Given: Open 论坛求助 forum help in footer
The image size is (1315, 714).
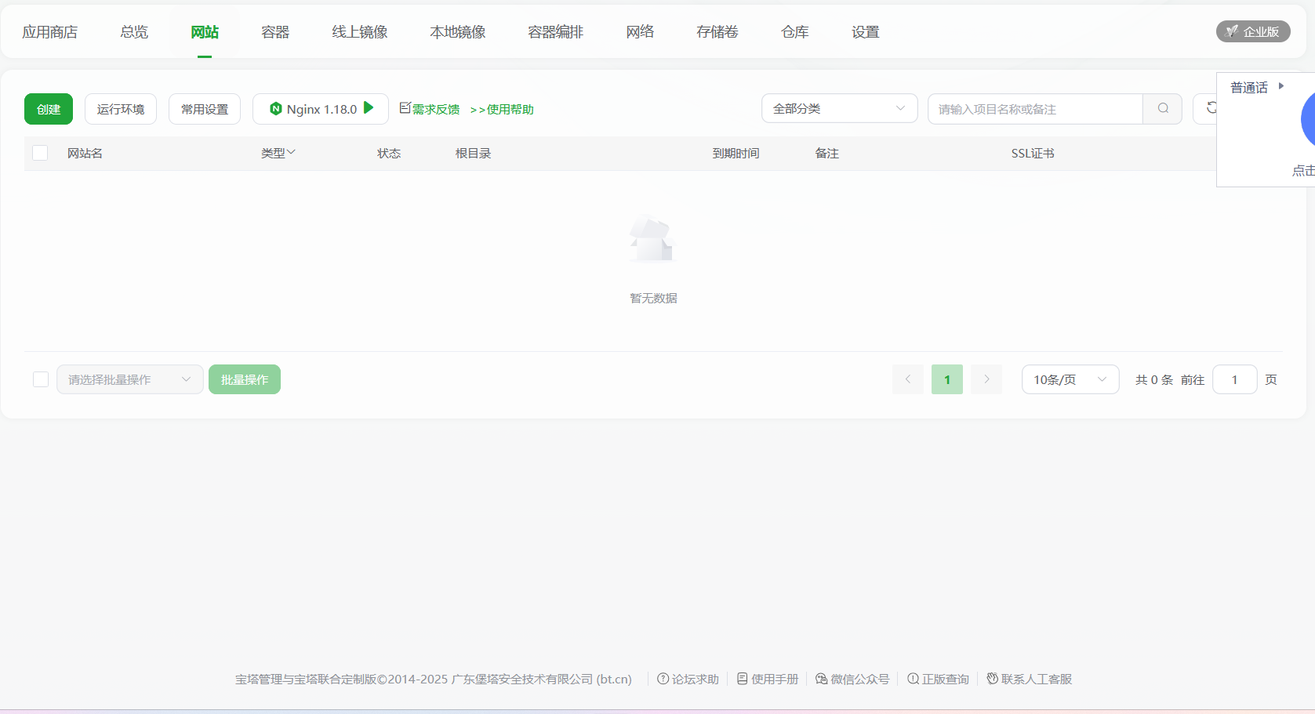Looking at the screenshot, I should (688, 679).
